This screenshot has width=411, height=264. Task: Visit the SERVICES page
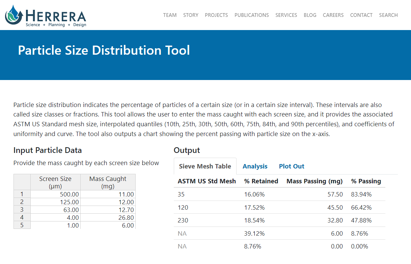click(x=286, y=15)
